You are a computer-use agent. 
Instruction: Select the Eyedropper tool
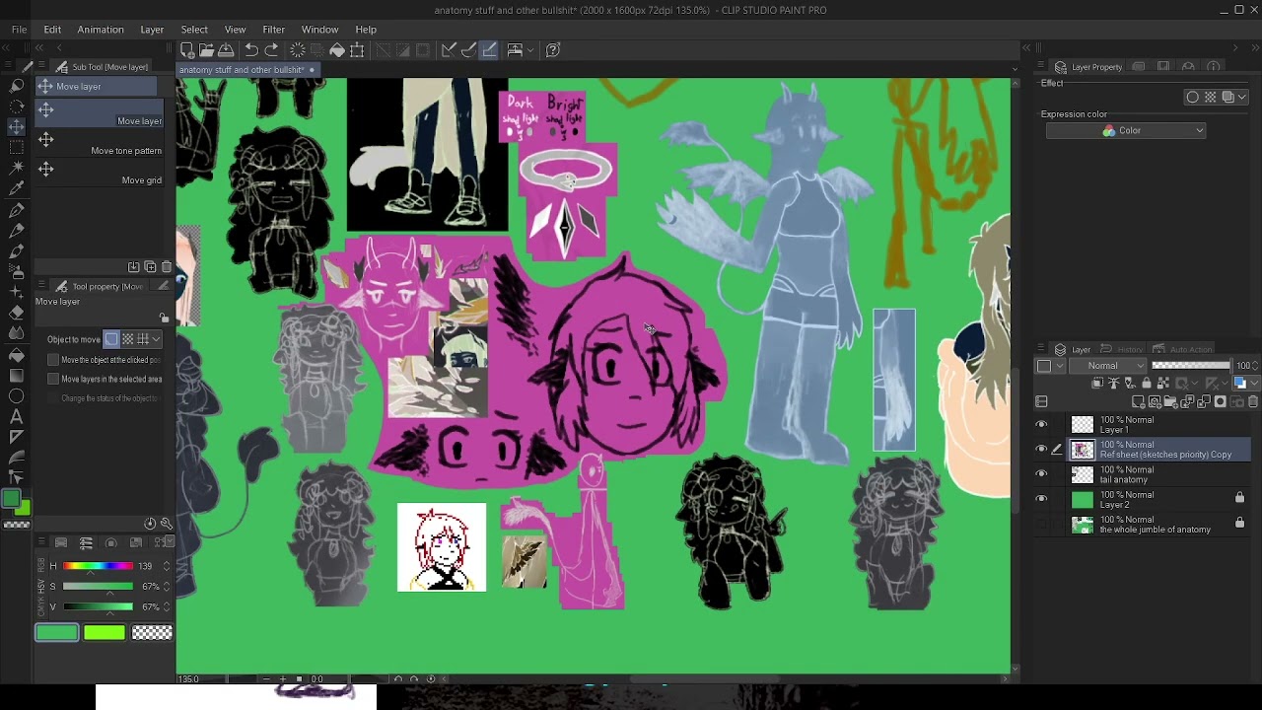click(x=17, y=188)
